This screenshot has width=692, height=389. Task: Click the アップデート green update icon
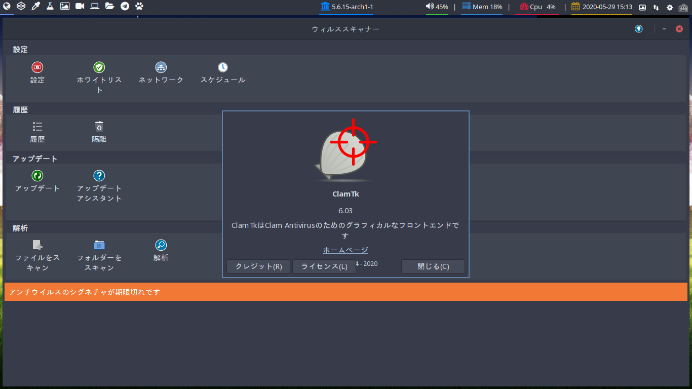coord(37,176)
